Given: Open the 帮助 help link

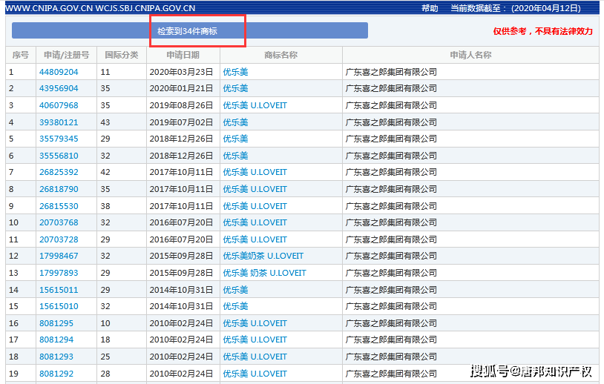Looking at the screenshot, I should point(430,8).
